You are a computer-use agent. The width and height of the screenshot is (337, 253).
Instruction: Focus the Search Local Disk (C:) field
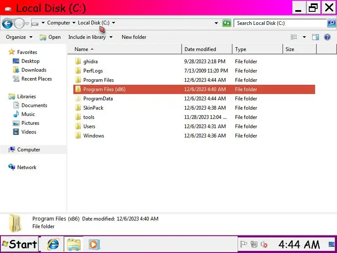click(280, 23)
